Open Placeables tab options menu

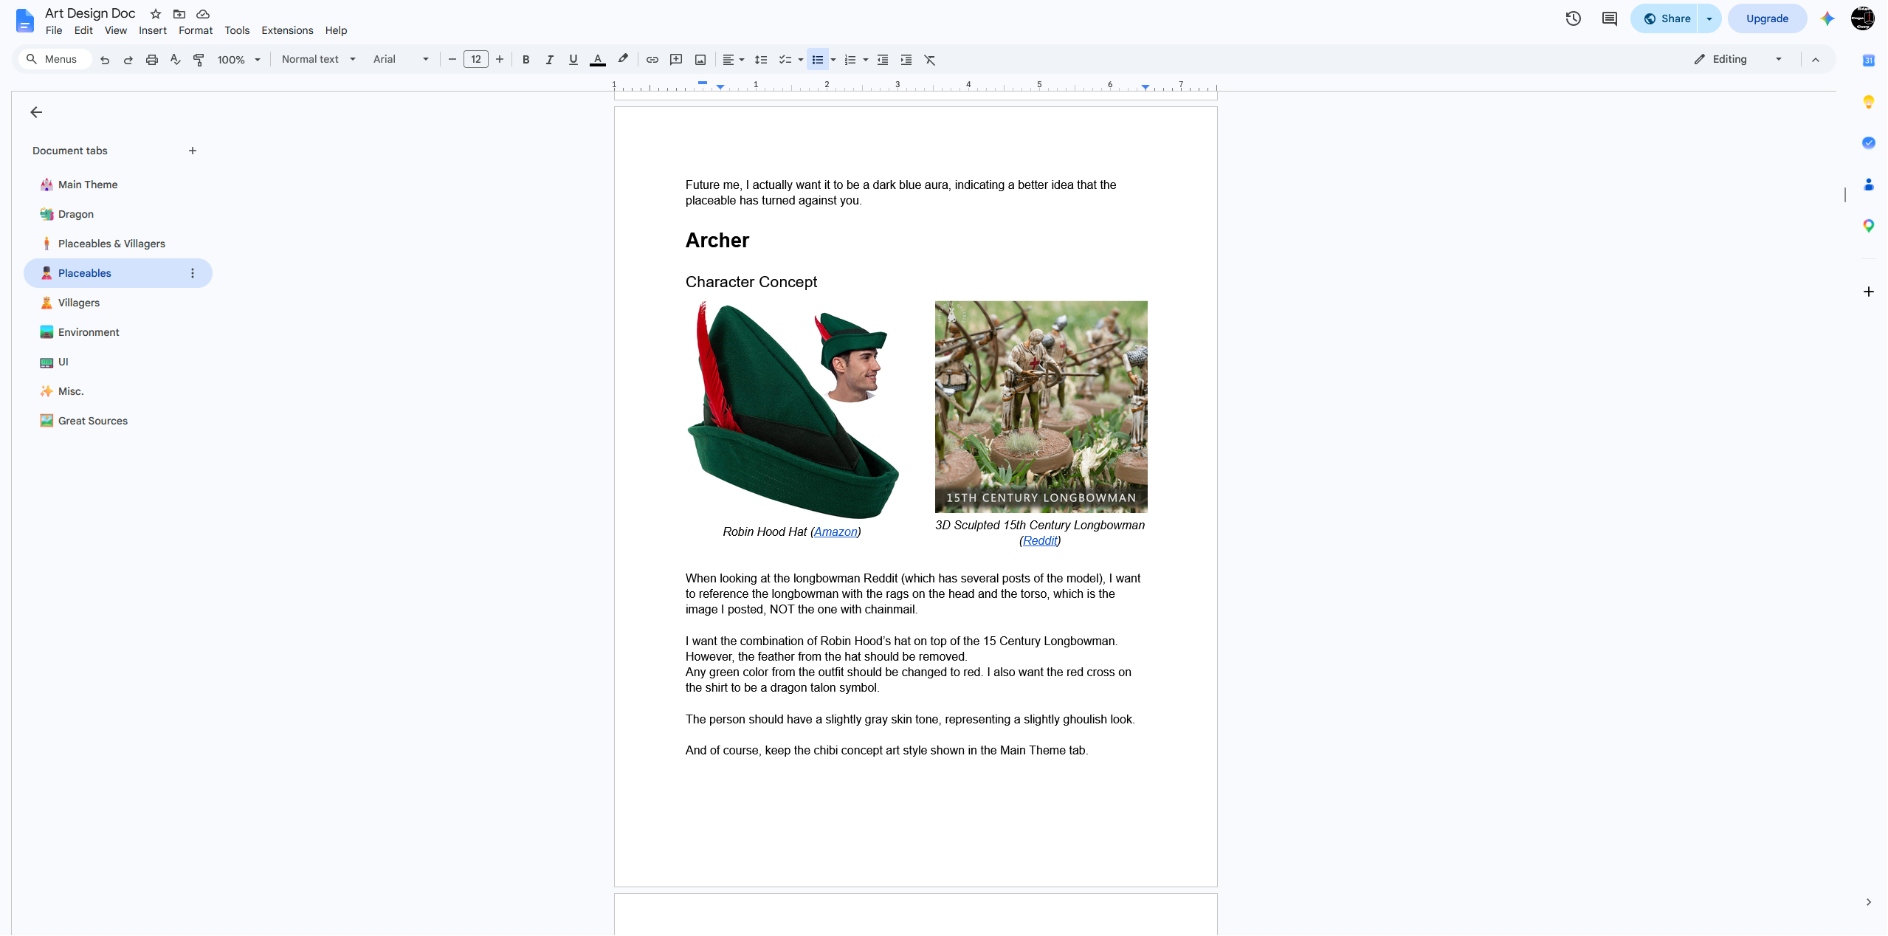[193, 273]
